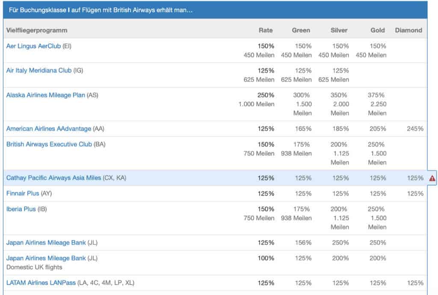This screenshot has height=295, width=438.
Task: Click the Vielfliegerprogramm column header
Action: pos(37,30)
